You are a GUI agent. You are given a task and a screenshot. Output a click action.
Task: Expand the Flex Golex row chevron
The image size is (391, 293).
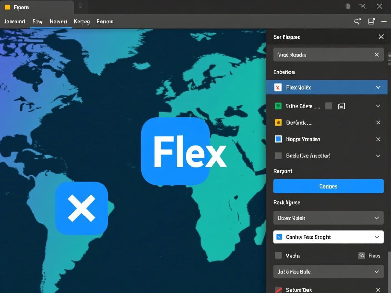click(378, 87)
